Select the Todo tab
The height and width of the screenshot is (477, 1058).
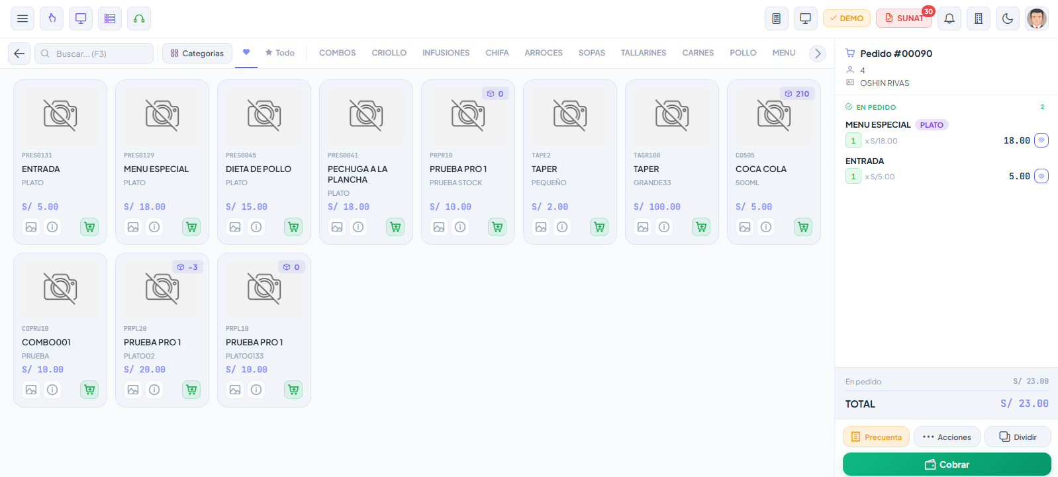(280, 53)
